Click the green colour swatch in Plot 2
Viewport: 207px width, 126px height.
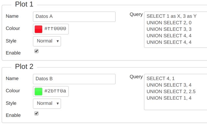38,92
